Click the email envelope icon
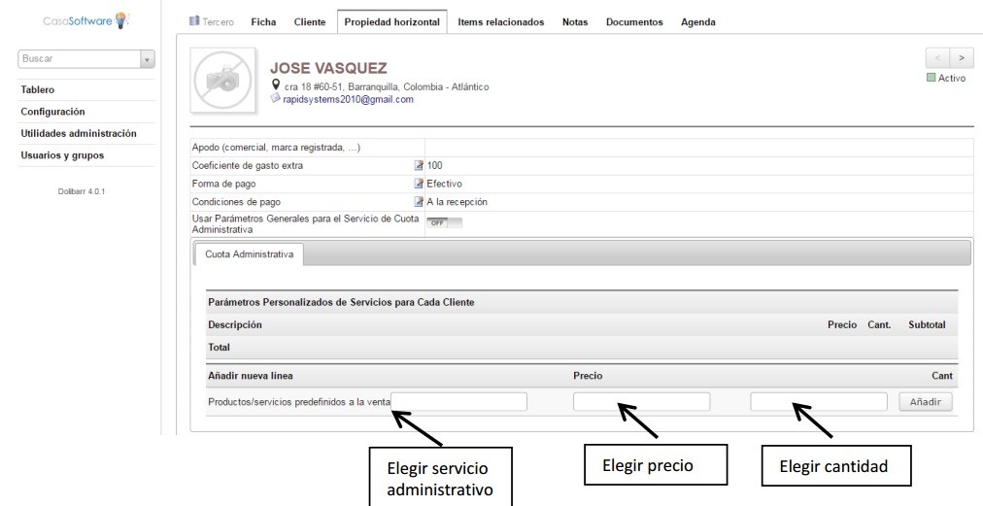The image size is (983, 506). click(275, 98)
